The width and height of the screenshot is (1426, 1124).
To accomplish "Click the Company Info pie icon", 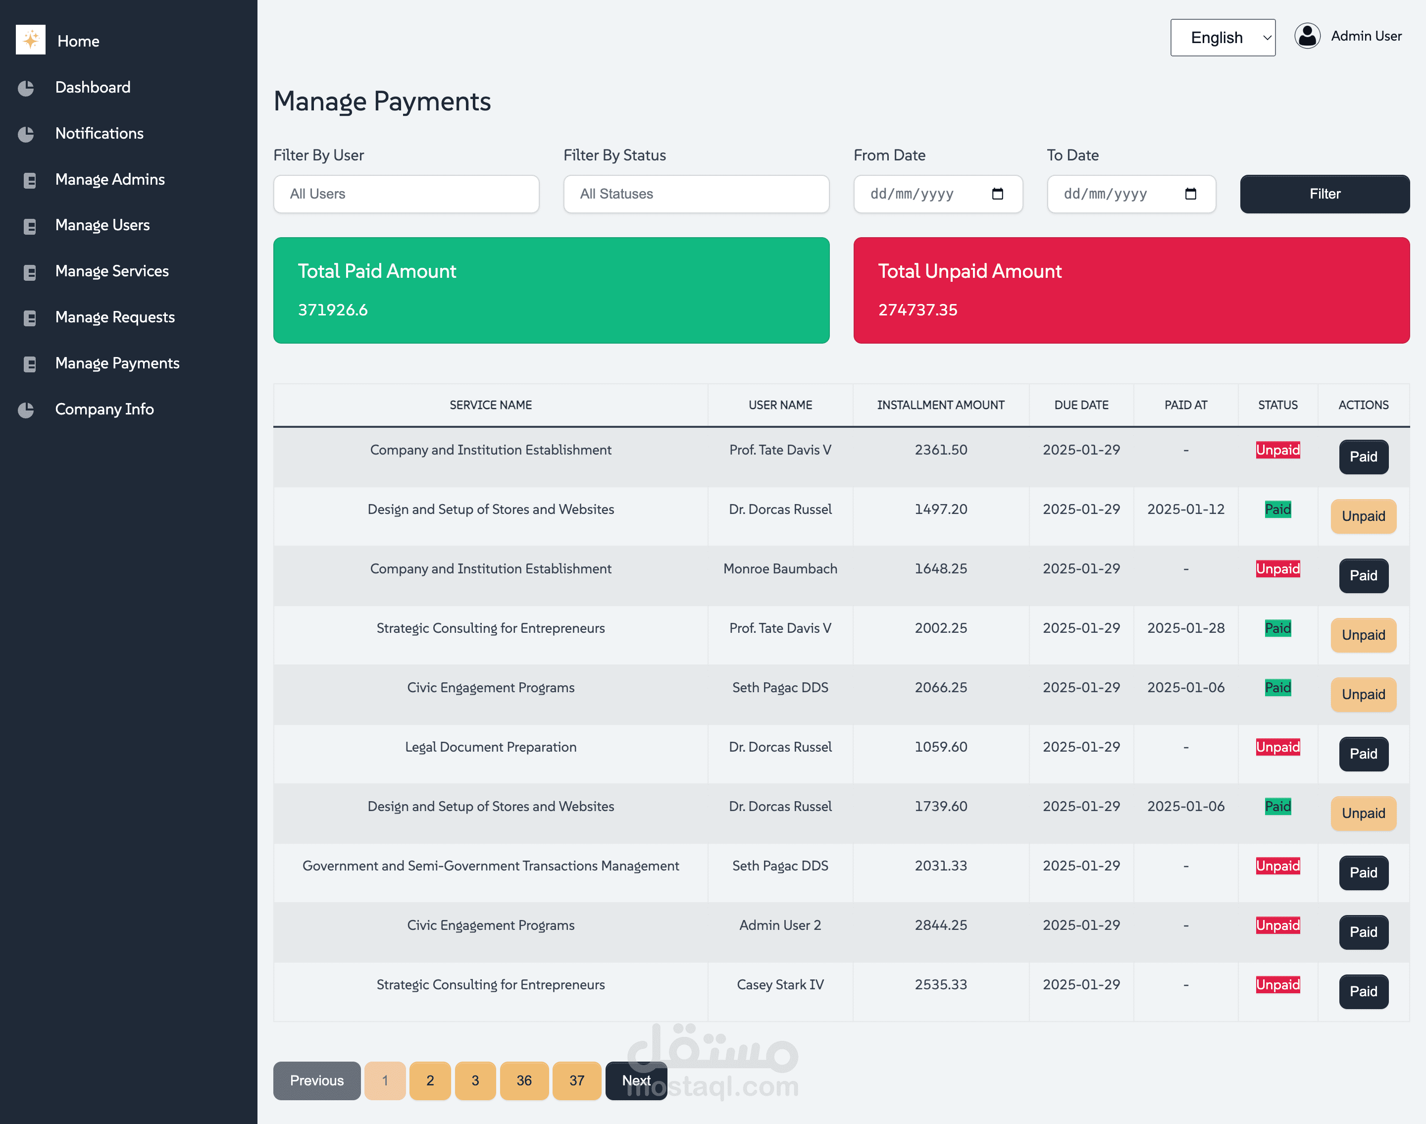I will tap(26, 410).
